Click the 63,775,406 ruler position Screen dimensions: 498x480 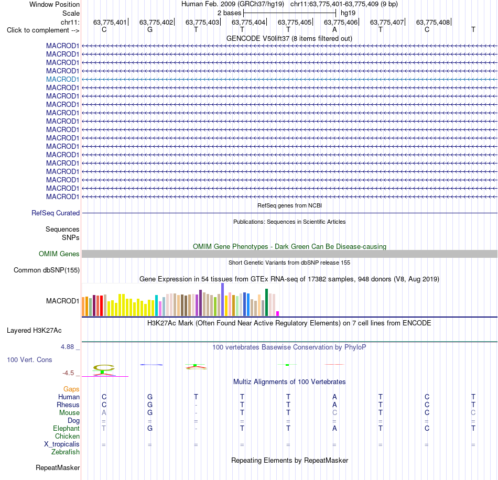pyautogui.click(x=341, y=22)
